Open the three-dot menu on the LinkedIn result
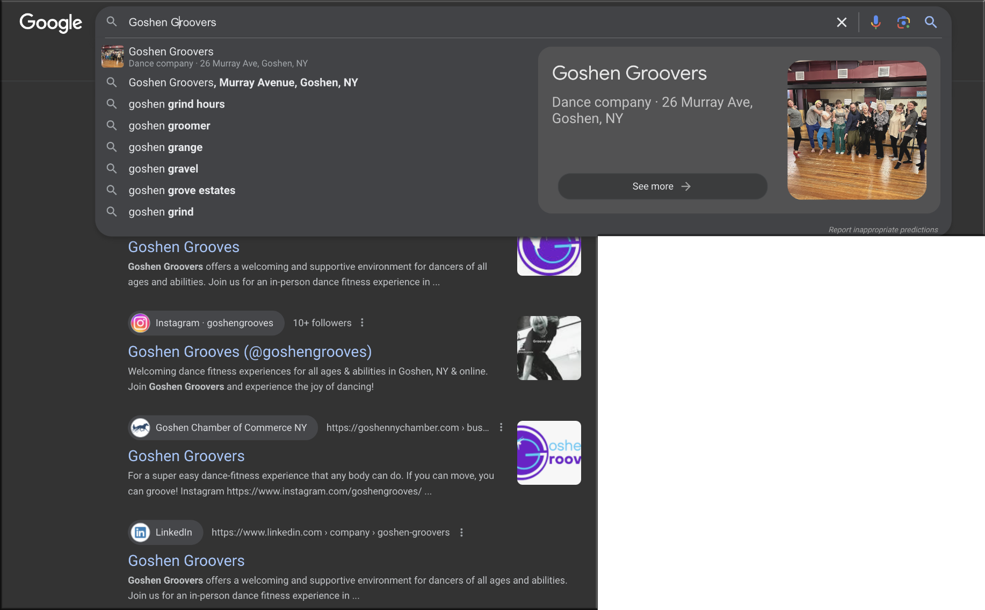985x610 pixels. (461, 532)
